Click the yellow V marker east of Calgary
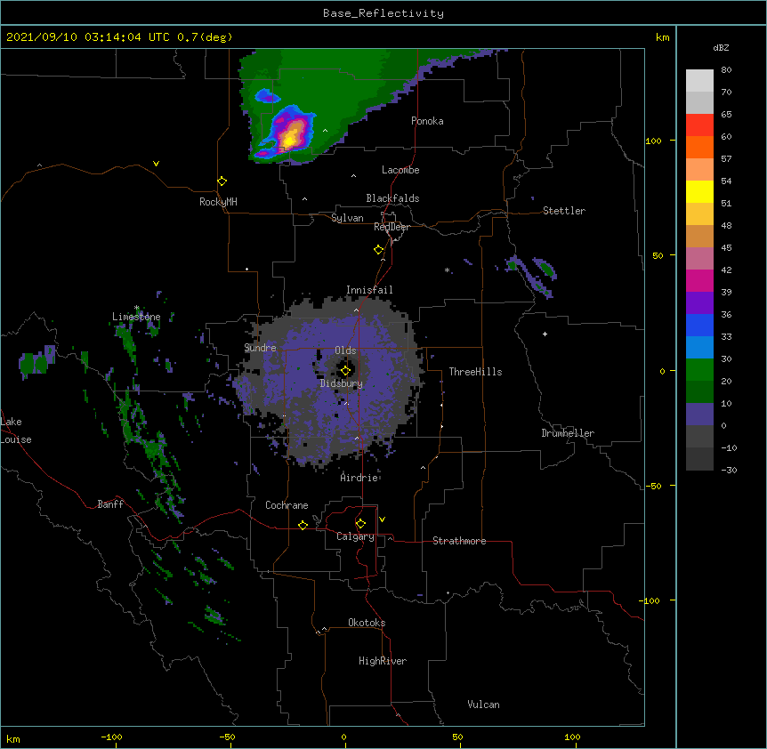The image size is (767, 749). 382,519
